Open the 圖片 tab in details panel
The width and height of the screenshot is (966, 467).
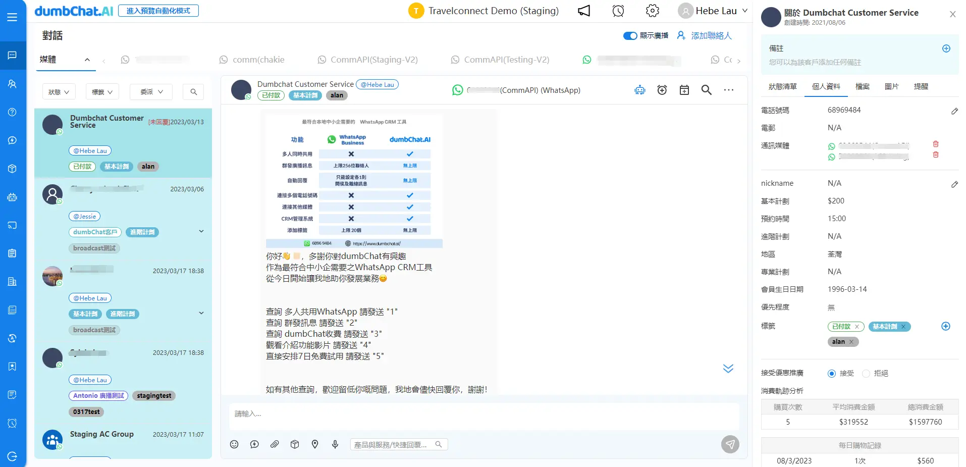point(892,86)
